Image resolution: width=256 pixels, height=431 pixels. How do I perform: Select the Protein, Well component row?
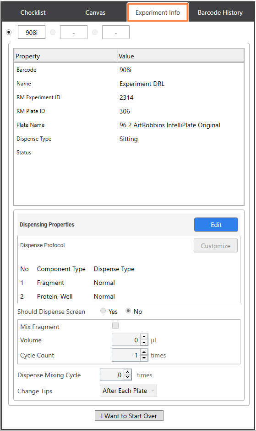pos(129,296)
